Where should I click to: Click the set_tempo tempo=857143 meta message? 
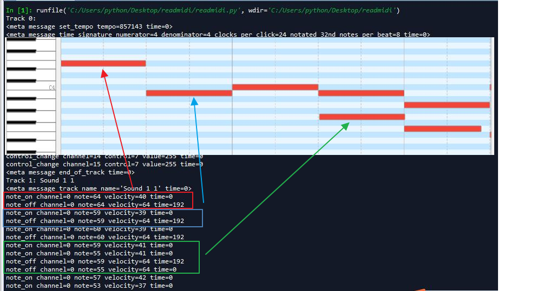(x=89, y=26)
